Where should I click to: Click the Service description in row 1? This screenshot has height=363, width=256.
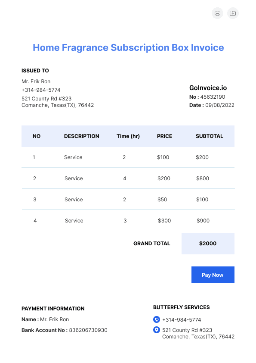[x=73, y=157]
